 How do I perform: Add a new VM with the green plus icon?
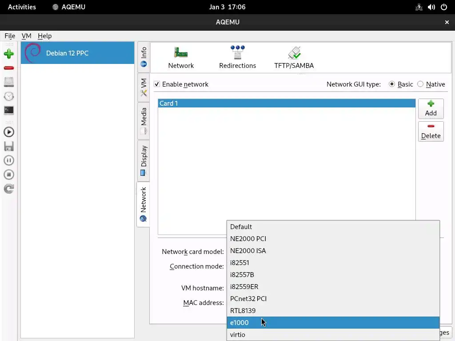pos(9,54)
